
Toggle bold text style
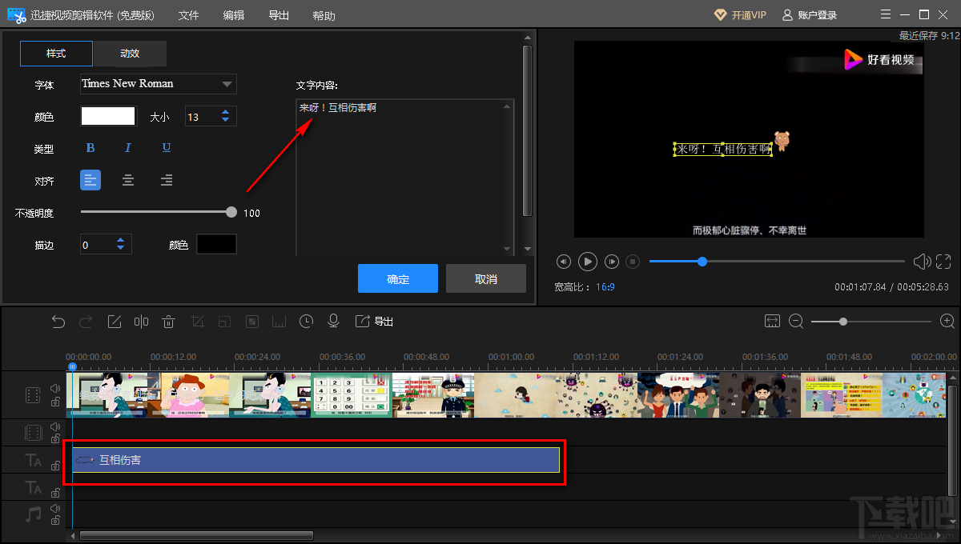(90, 148)
